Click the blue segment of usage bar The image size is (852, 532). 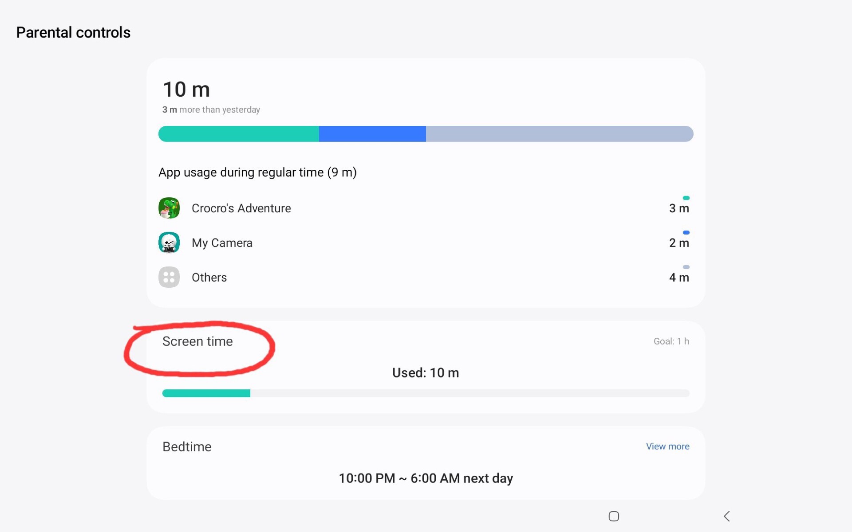click(372, 134)
